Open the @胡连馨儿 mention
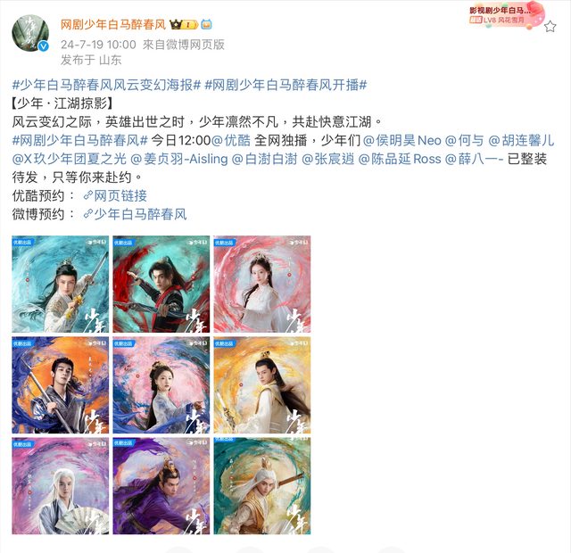The image size is (571, 553). (521, 140)
